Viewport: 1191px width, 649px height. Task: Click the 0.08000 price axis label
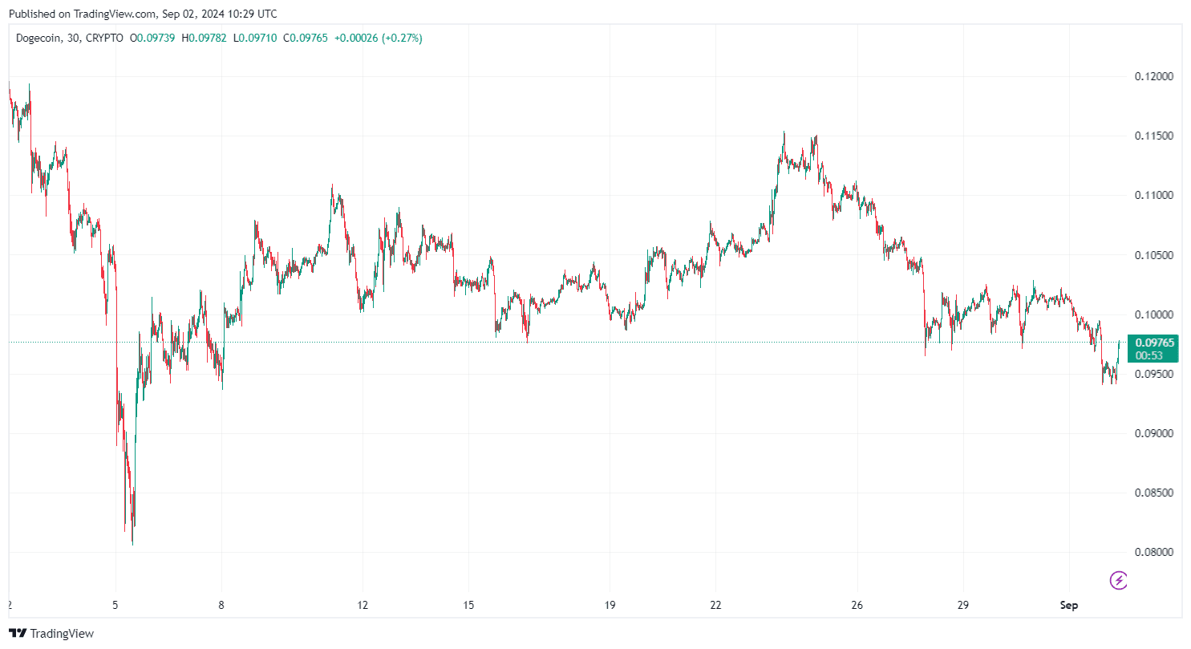coord(1154,552)
